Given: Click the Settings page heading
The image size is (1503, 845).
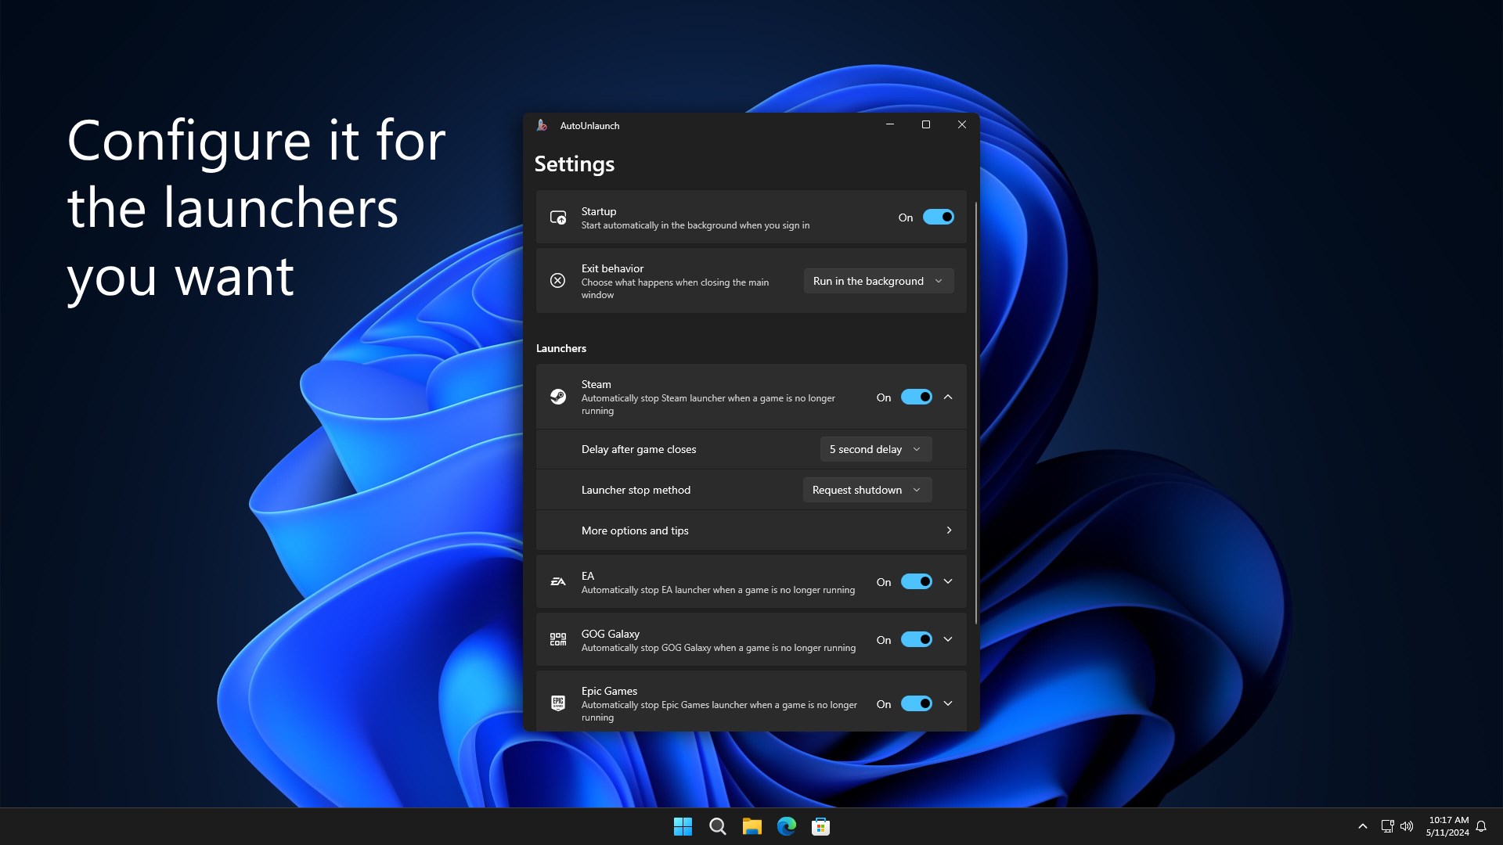Looking at the screenshot, I should pyautogui.click(x=574, y=164).
